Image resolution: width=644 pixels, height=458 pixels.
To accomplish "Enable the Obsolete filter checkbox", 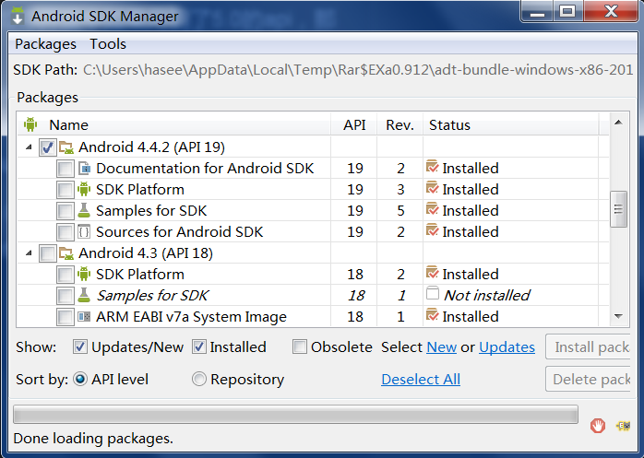I will [300, 346].
